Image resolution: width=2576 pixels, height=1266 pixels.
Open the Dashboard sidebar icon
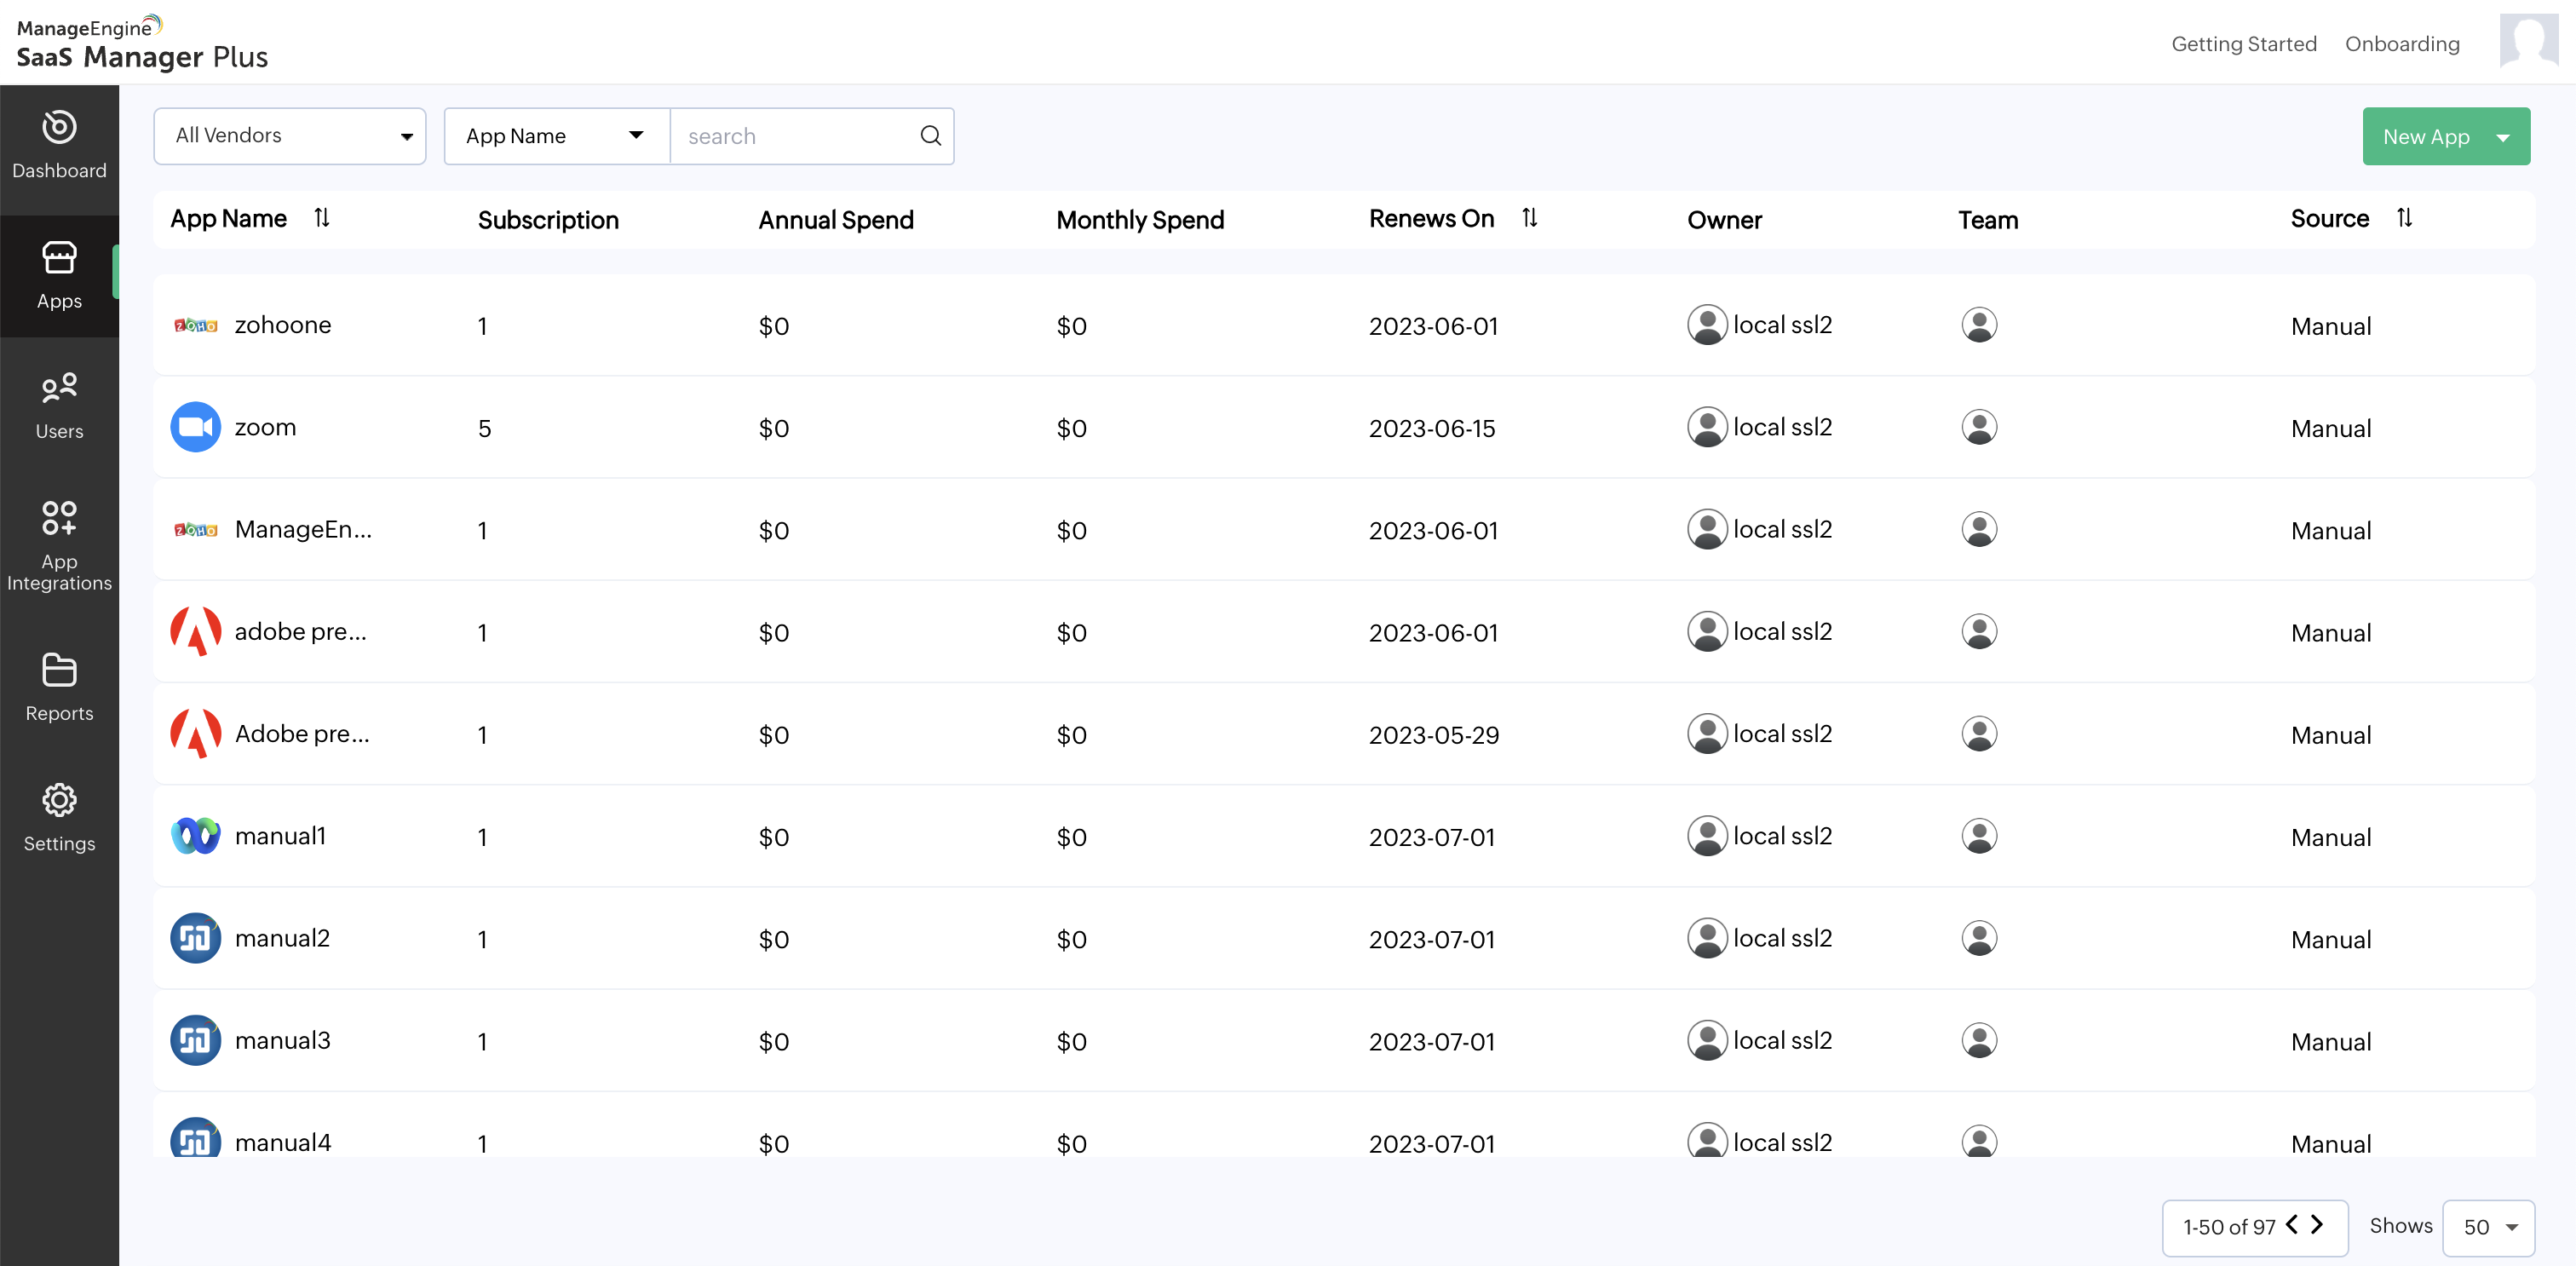tap(59, 128)
